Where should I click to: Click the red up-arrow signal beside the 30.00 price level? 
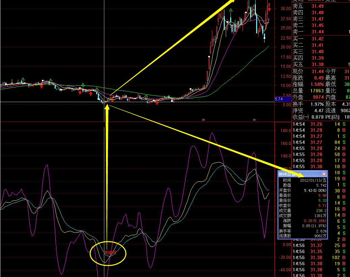click(269, 9)
